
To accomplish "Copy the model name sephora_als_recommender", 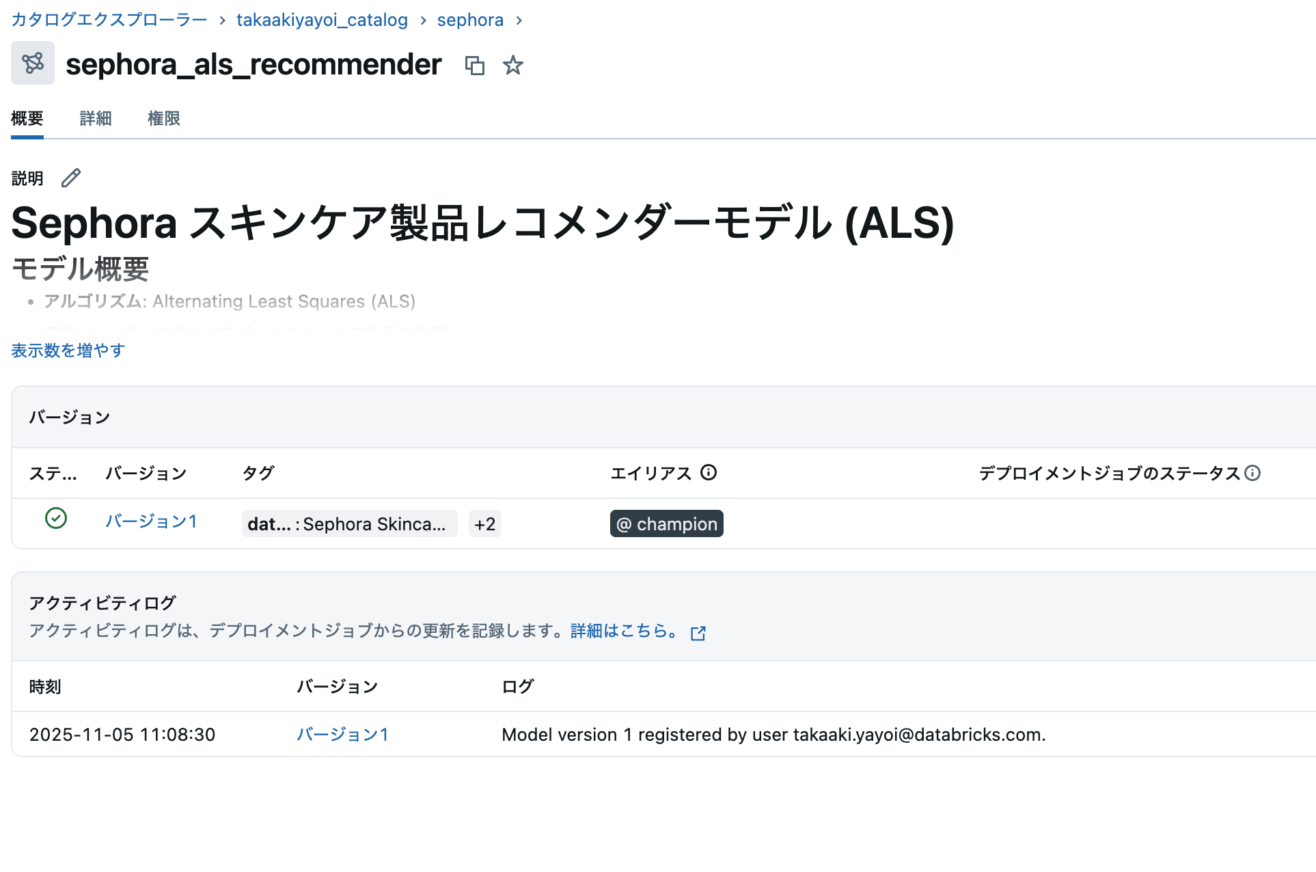I will pos(476,66).
